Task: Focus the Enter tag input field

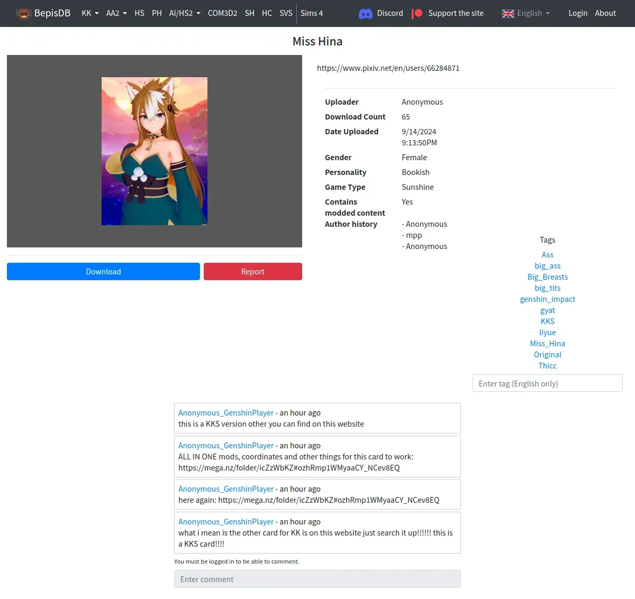Action: 548,383
